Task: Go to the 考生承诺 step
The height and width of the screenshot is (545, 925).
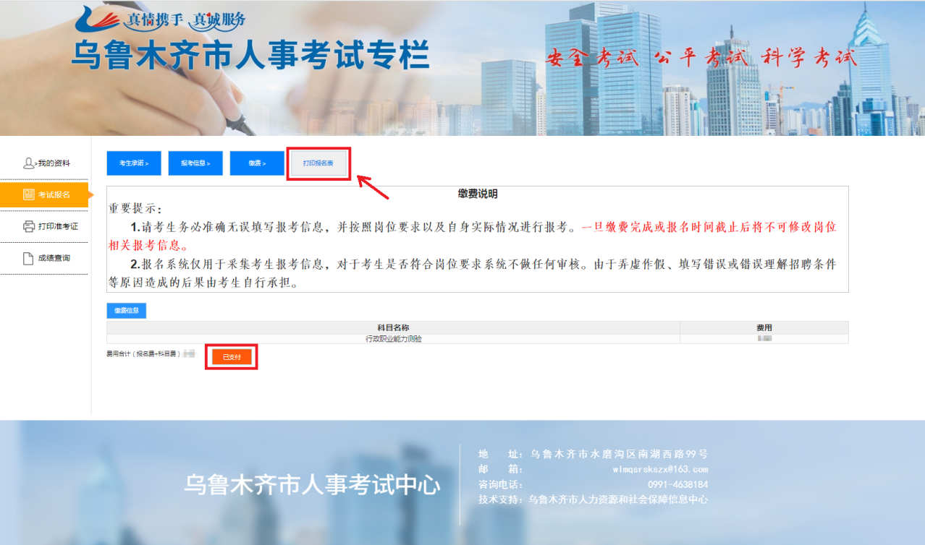Action: (134, 163)
